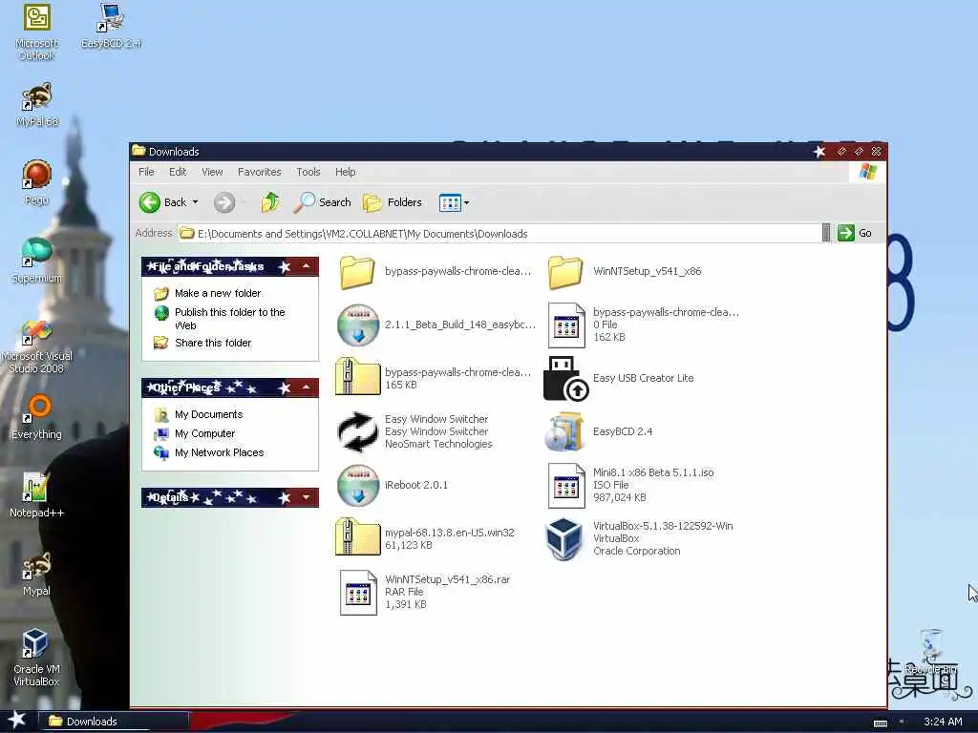Select bypass-paywalls 0 File 162 KB
This screenshot has height=733, width=978.
click(643, 325)
